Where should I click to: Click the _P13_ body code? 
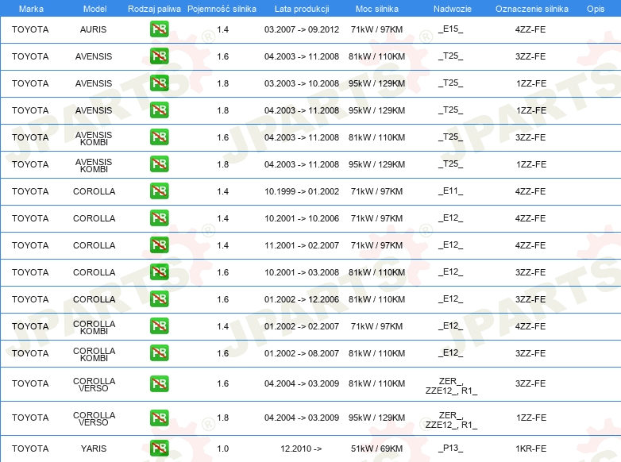(451, 449)
